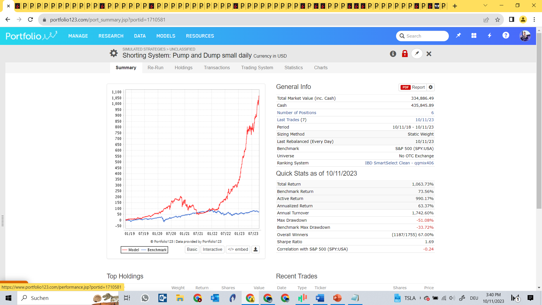Image resolution: width=542 pixels, height=305 pixels.
Task: Click the strategy settings gear icon
Action: [x=113, y=53]
